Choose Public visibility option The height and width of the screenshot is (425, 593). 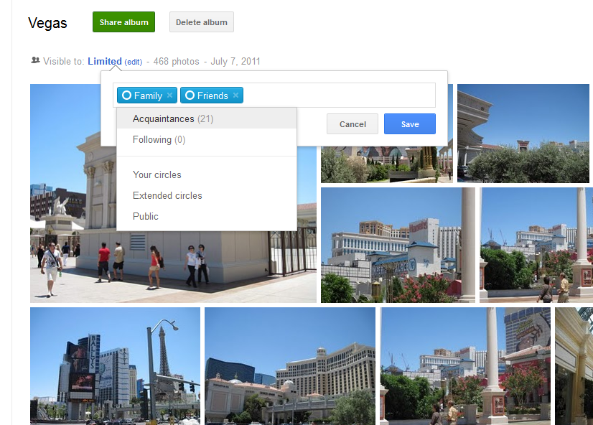[x=207, y=216]
